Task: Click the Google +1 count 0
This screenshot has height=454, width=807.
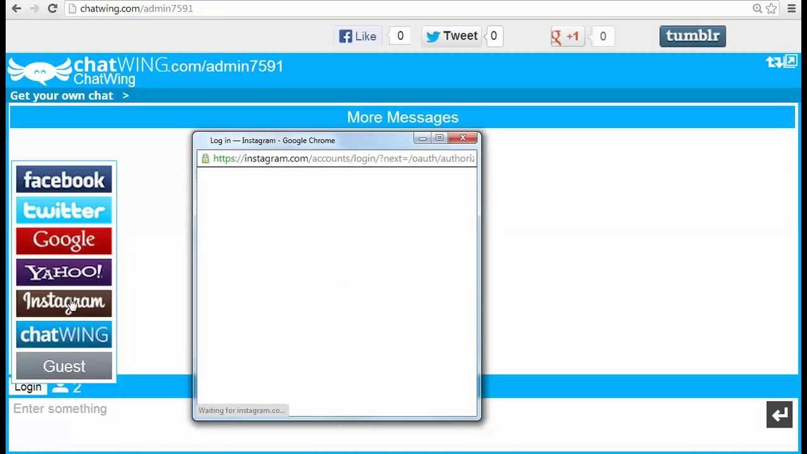Action: pos(603,37)
